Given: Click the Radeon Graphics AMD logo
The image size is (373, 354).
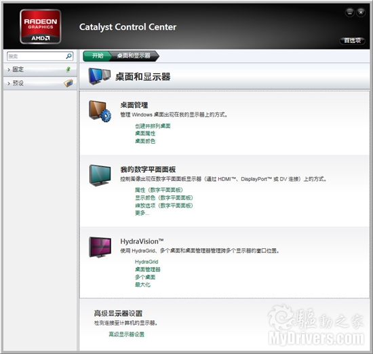Looking at the screenshot, I should click(41, 26).
